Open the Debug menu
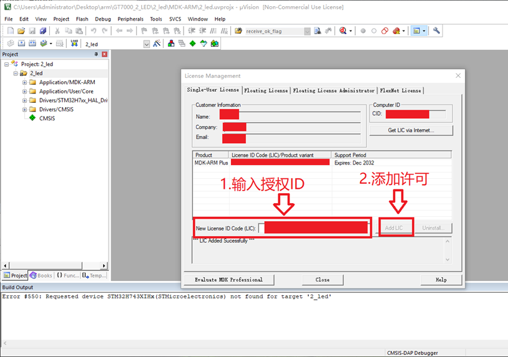The image size is (508, 357). click(x=103, y=19)
